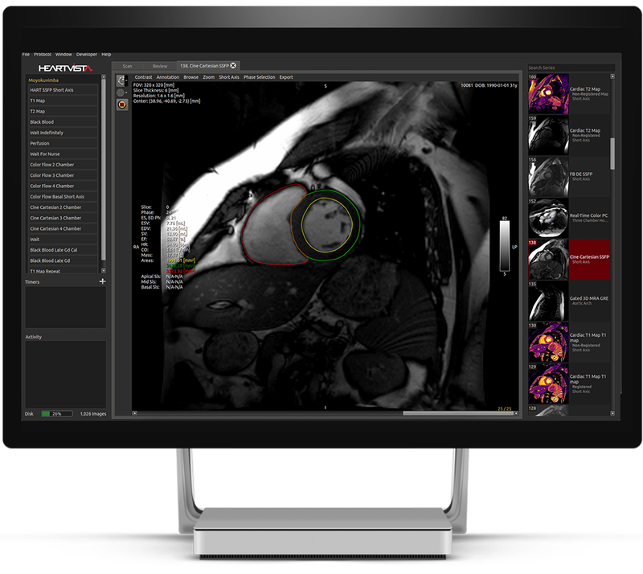Select the T2 Map protocol step

[63, 111]
